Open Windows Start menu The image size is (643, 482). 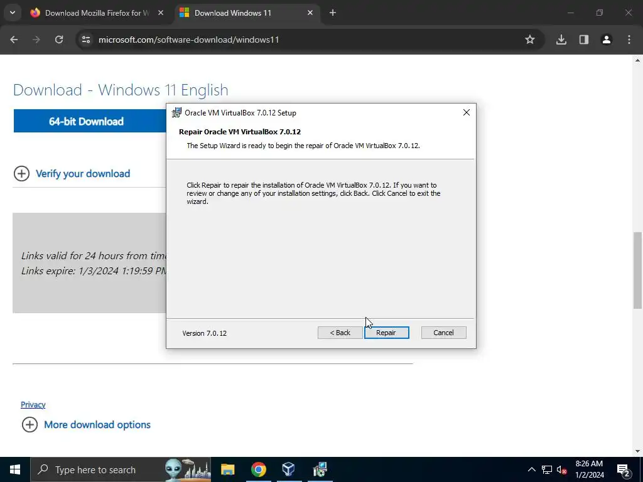coord(15,469)
